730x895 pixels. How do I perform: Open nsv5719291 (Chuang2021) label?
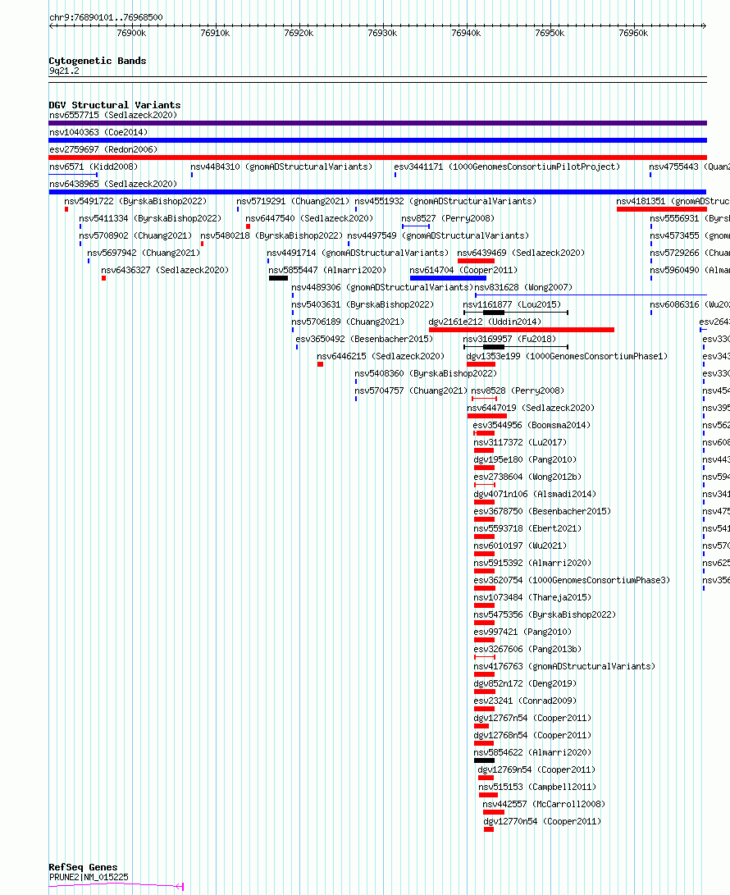tap(293, 201)
